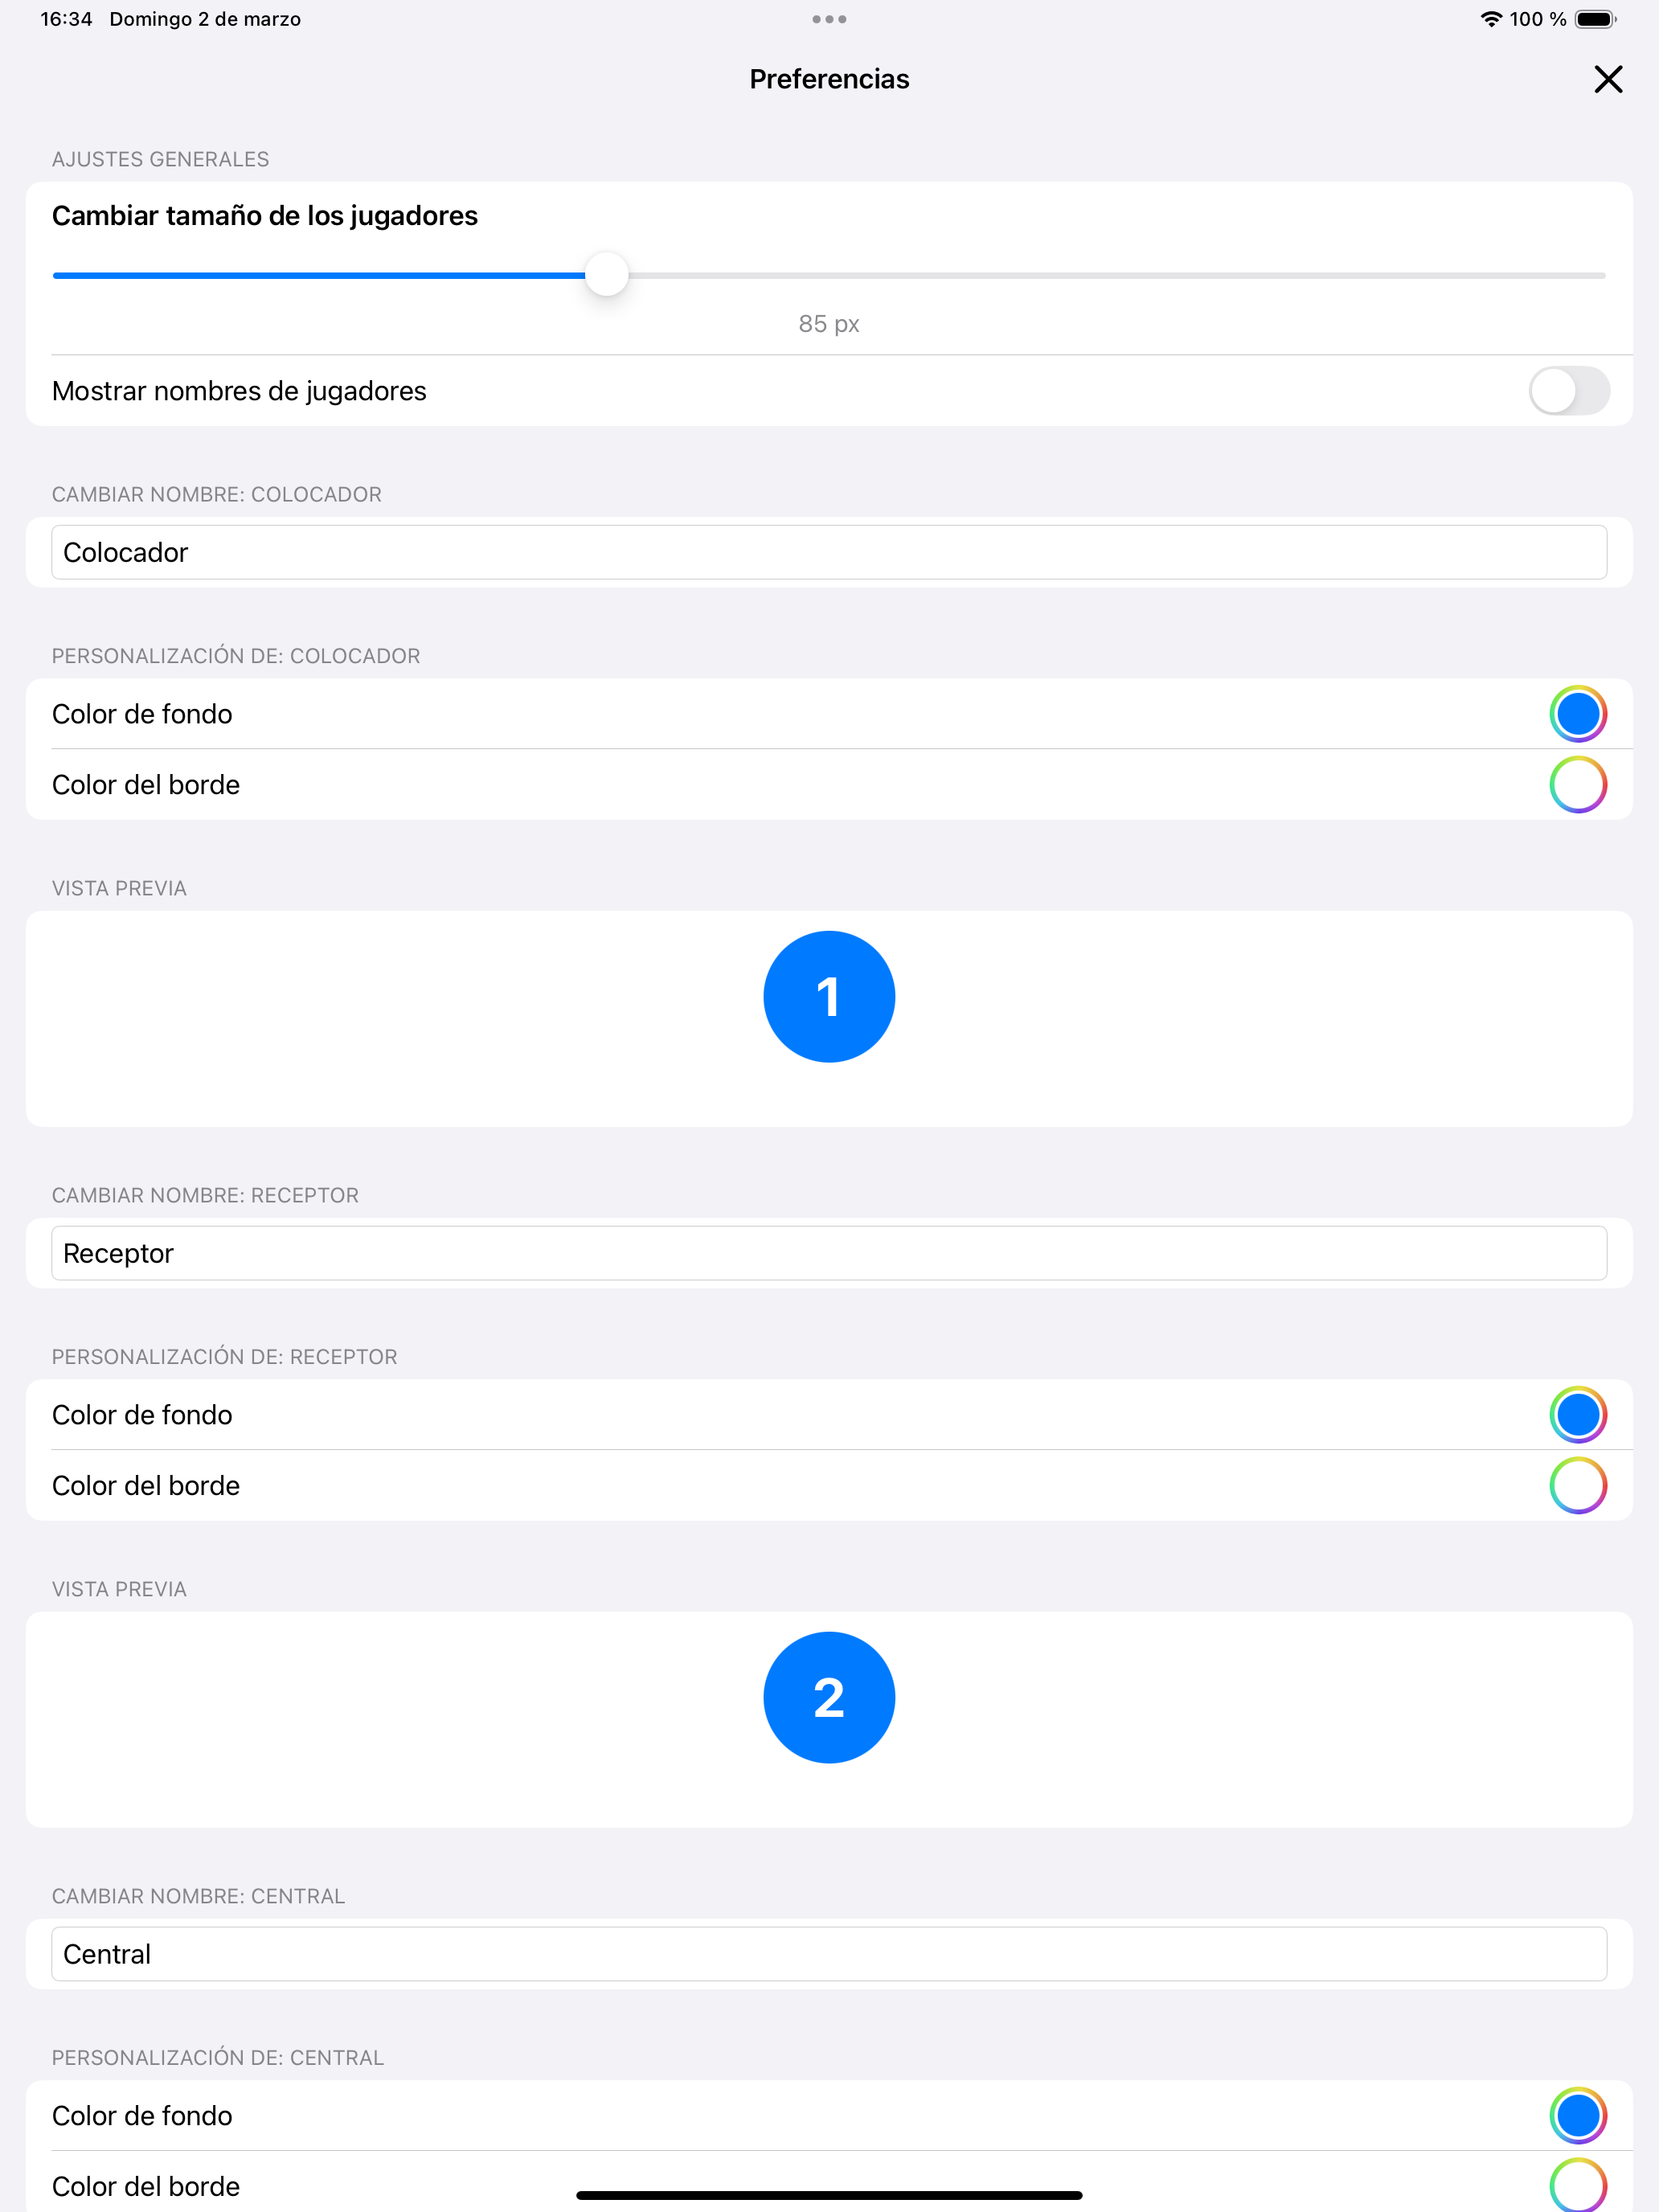This screenshot has width=1659, height=2212.
Task: Open Central Color del borde picker
Action: [1577, 2186]
